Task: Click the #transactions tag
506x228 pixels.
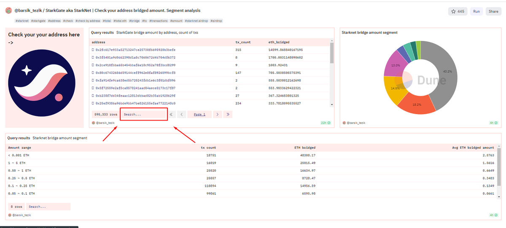Action: pos(159,21)
